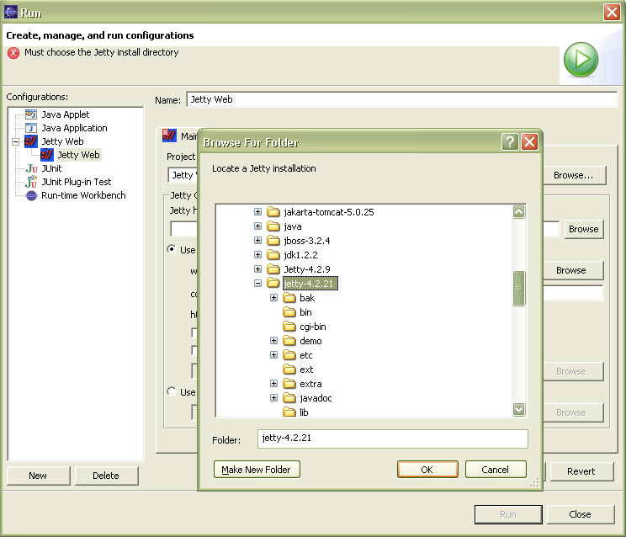This screenshot has width=626, height=537.
Task: Collapse the Jetty Web configuration tree node
Action: [x=15, y=141]
